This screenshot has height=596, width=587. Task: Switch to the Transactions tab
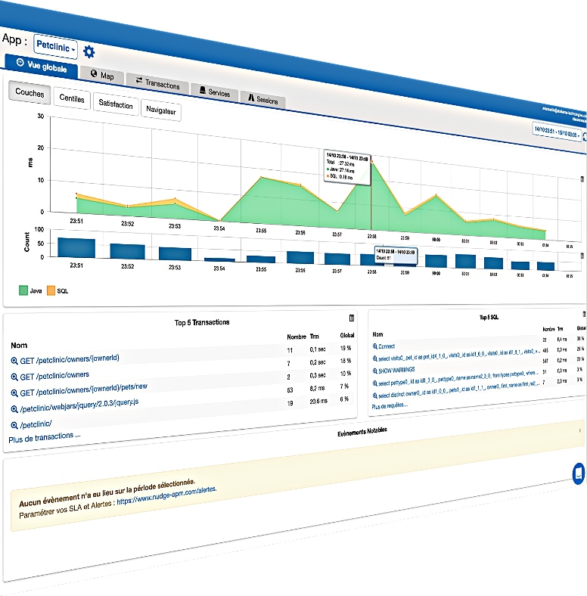(158, 83)
